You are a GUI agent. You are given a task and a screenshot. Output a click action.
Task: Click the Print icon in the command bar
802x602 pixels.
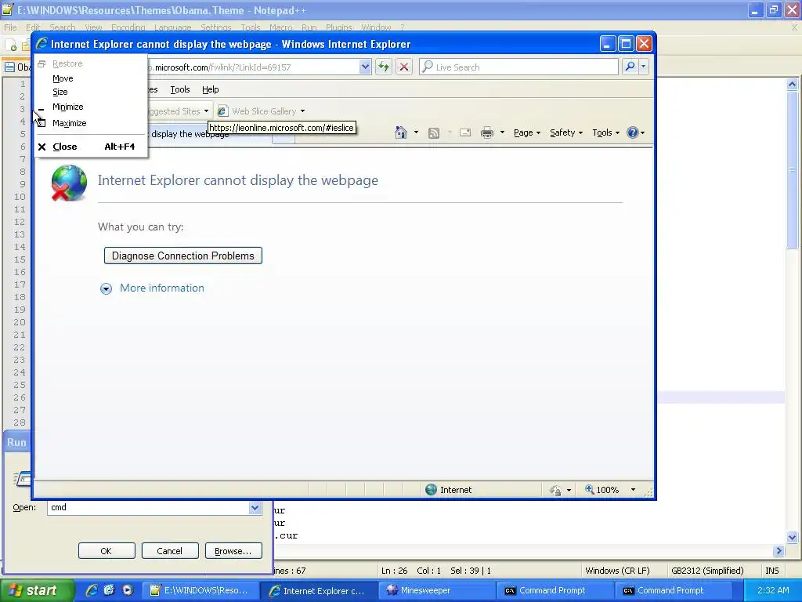pos(487,132)
